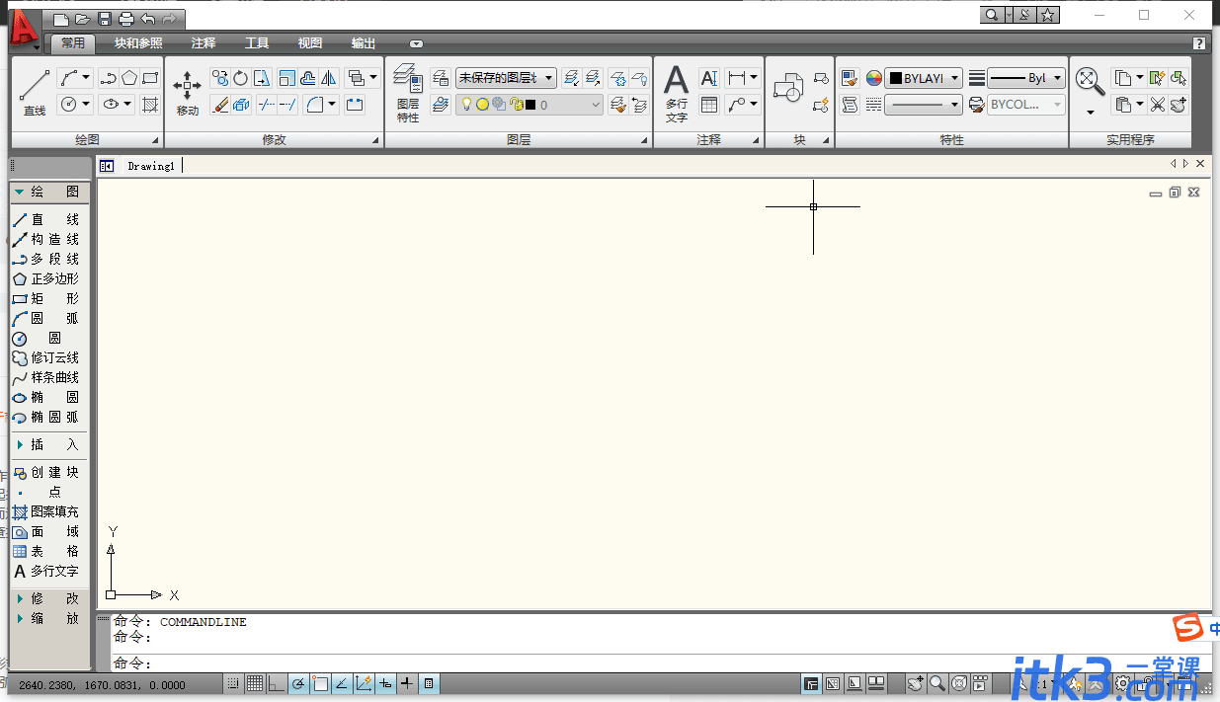Click the 样条曲线 entry in the left palette
1220x702 pixels.
point(45,377)
